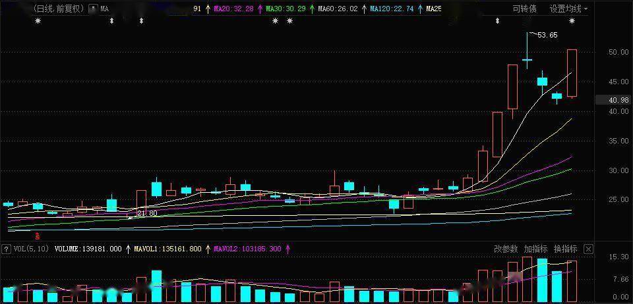Click the first star event marker at top left
The width and height of the screenshot is (633, 304).
point(38,21)
